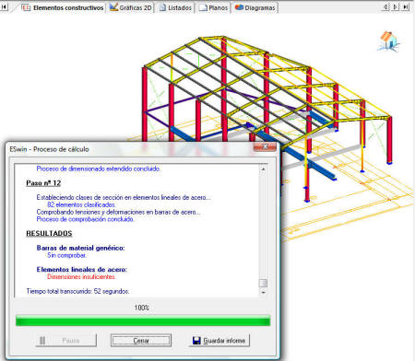Click the previous-tab scroll arrow
The image size is (415, 361).
[385, 6]
